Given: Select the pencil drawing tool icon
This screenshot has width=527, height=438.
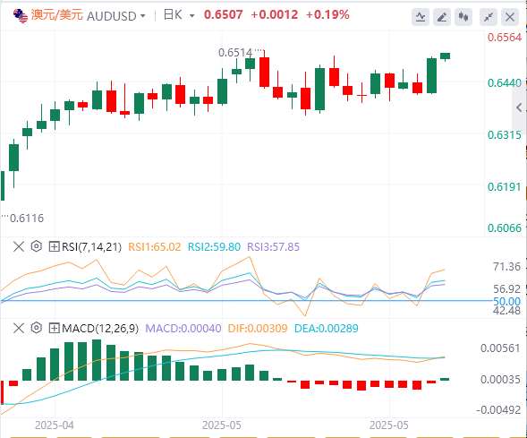Looking at the screenshot, I should tap(442, 16).
